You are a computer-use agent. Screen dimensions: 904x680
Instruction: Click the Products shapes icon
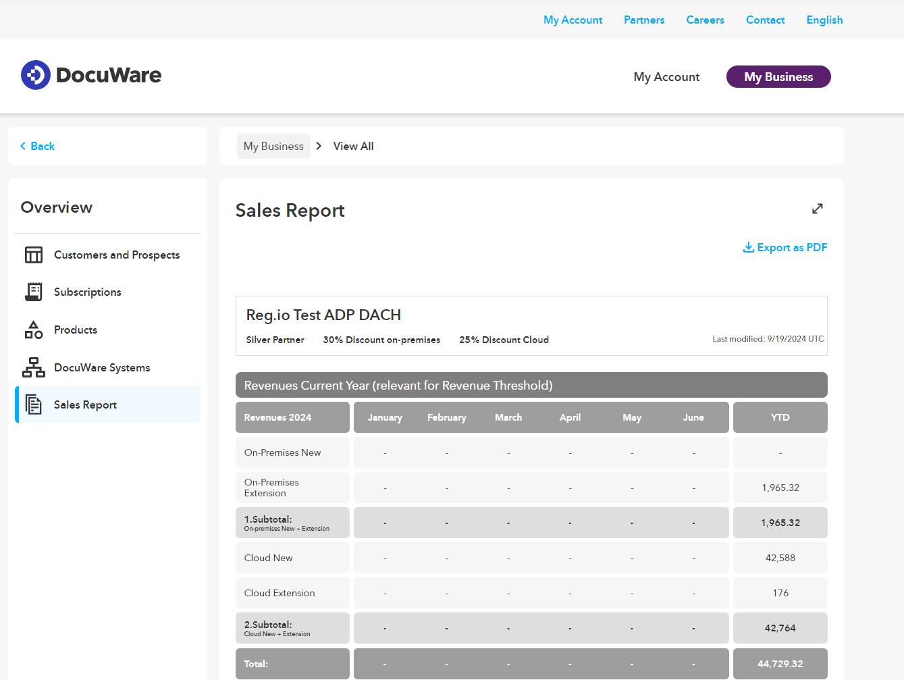(34, 330)
